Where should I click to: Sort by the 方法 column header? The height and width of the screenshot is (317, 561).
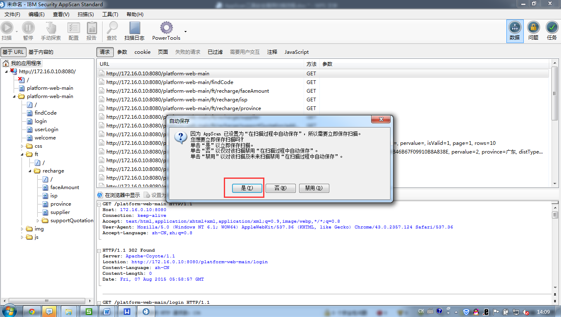312,64
